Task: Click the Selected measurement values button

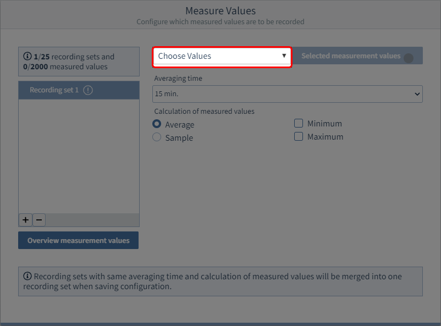Action: coord(351,56)
